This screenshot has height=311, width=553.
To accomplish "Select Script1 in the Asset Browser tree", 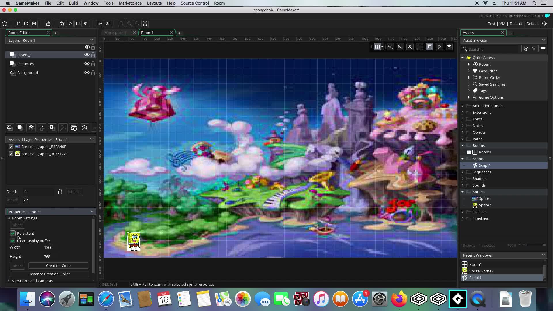I will (484, 165).
